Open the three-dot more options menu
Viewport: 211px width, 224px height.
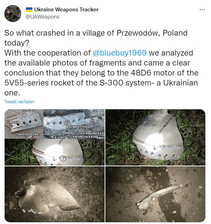[202, 10]
